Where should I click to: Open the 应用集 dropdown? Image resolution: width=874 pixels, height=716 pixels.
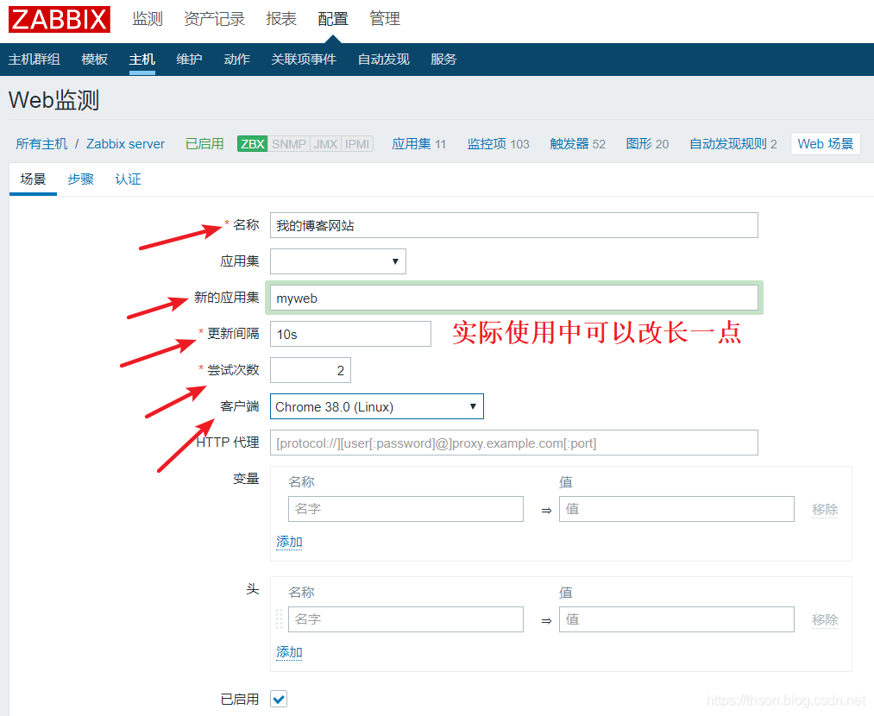click(337, 261)
